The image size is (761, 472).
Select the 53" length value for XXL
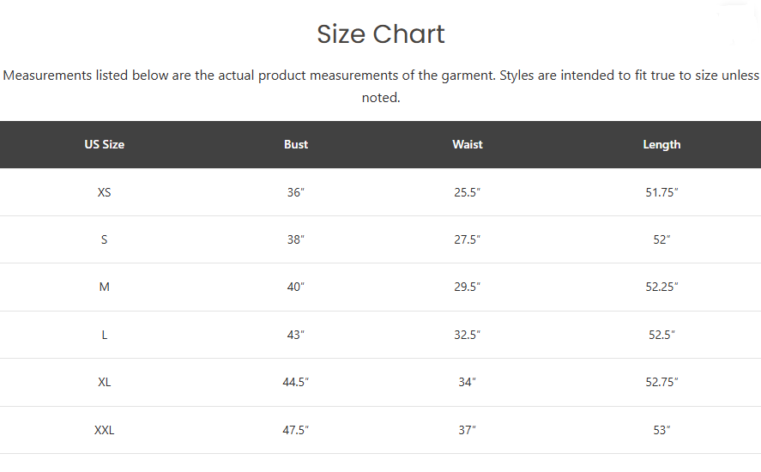click(661, 430)
